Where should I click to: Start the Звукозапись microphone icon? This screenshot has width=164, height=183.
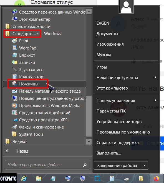click(x=14, y=70)
